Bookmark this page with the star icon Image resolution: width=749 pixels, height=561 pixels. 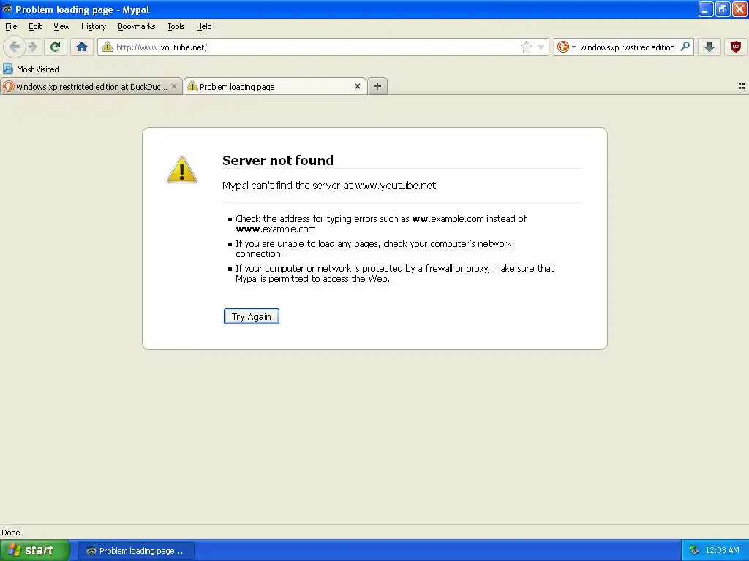pos(526,47)
